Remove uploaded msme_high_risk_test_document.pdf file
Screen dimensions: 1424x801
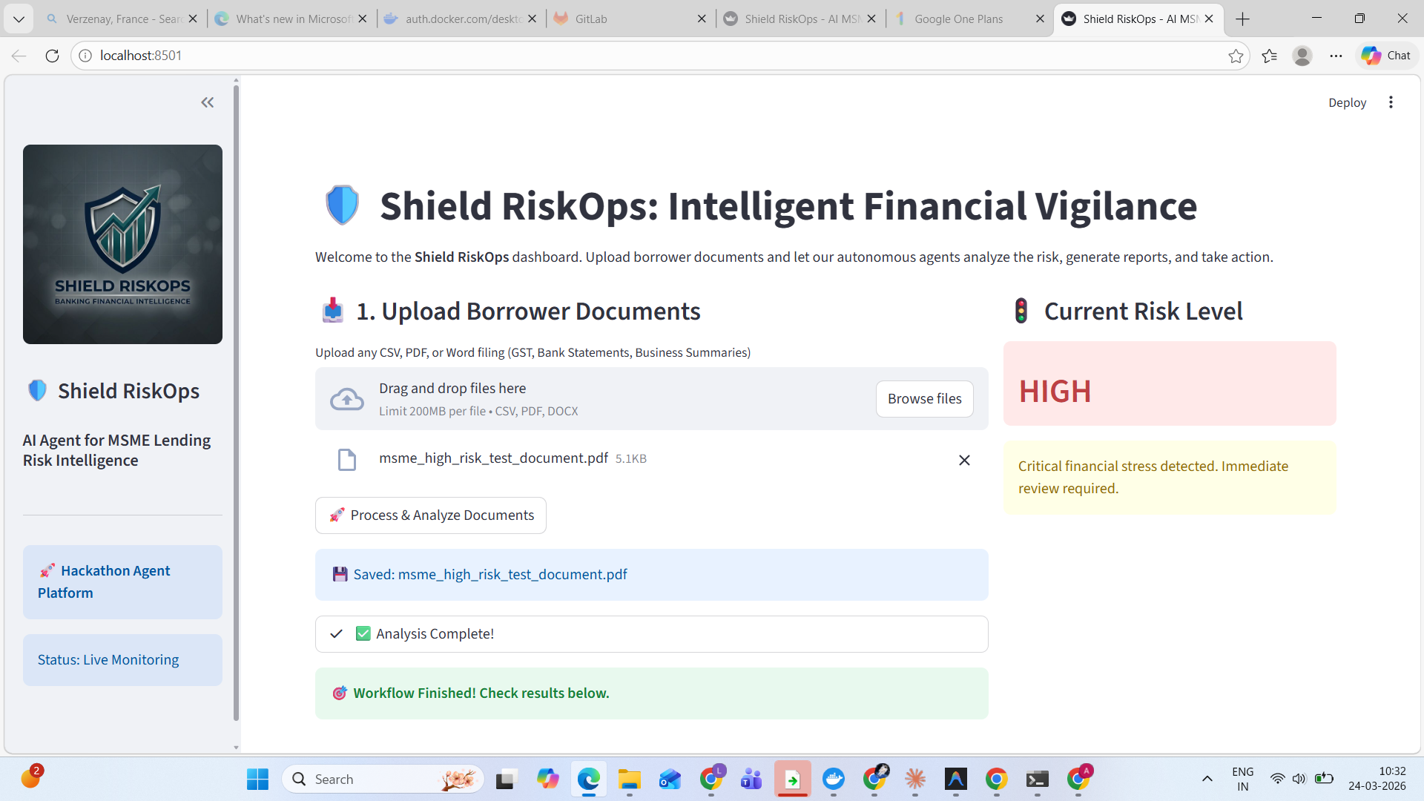click(x=964, y=461)
